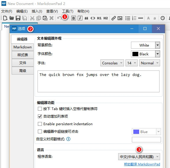This screenshot has width=170, height=168.
Task: Paste from clipboard toolbar icon
Action: (x=45, y=18)
